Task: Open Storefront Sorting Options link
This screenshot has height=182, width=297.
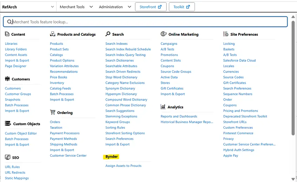Action: coord(125,133)
